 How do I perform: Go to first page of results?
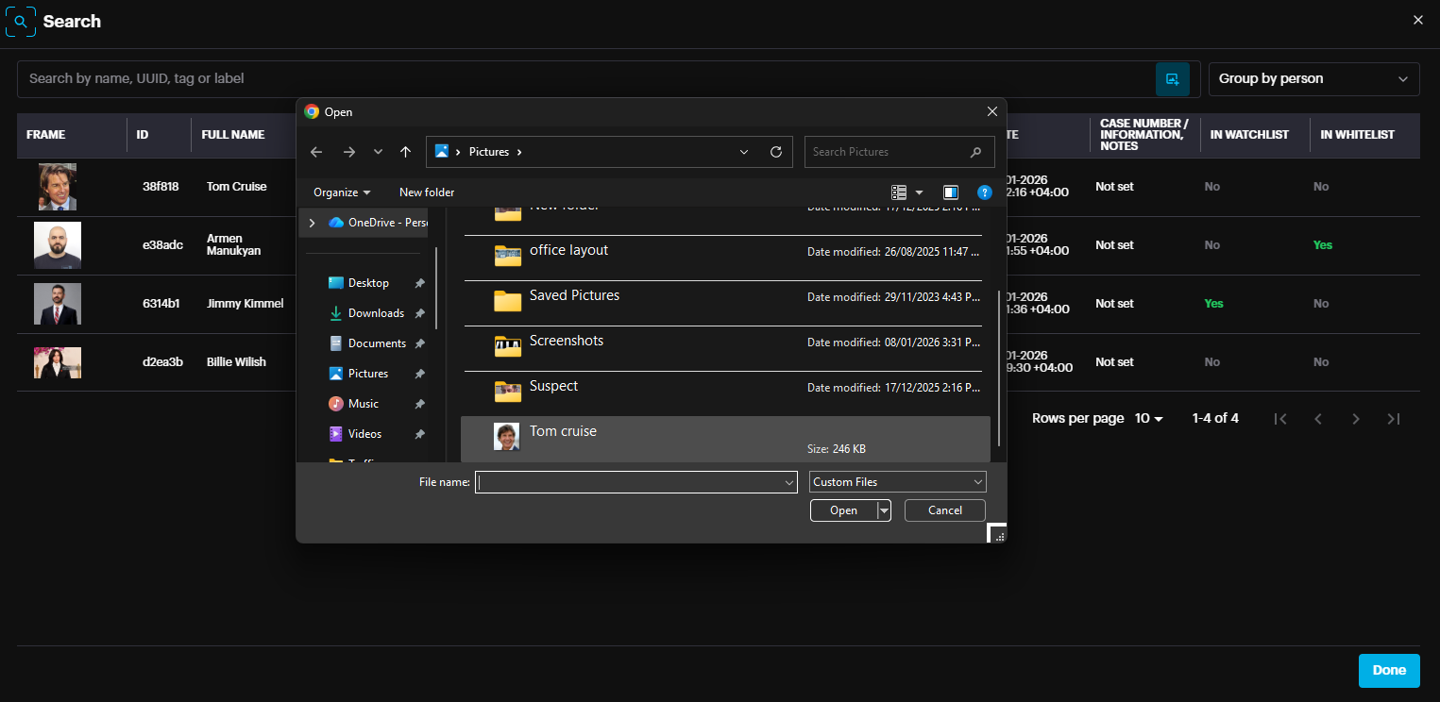(1280, 419)
